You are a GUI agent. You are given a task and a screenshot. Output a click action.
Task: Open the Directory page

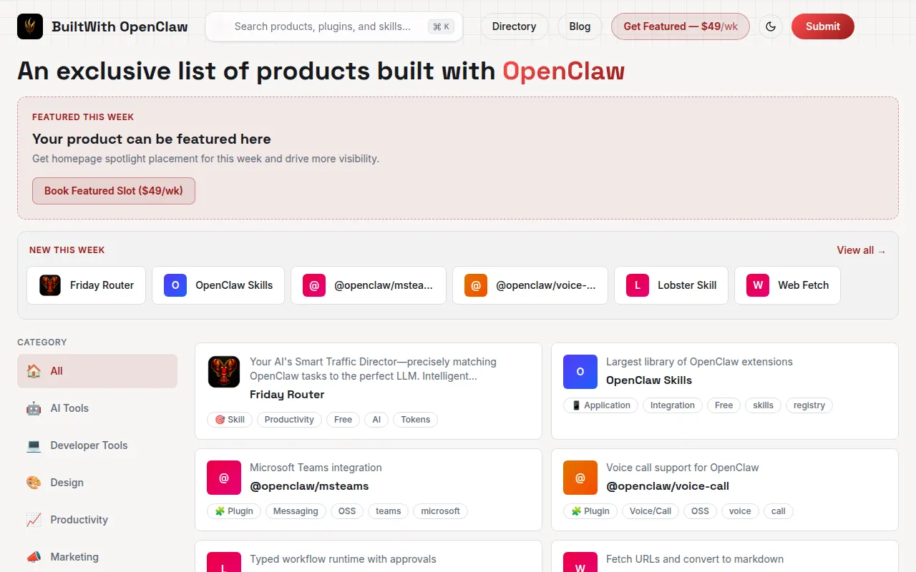(514, 26)
